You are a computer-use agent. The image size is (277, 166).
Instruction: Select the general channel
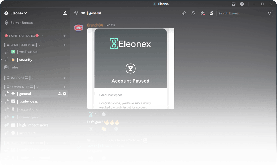click(x=35, y=94)
